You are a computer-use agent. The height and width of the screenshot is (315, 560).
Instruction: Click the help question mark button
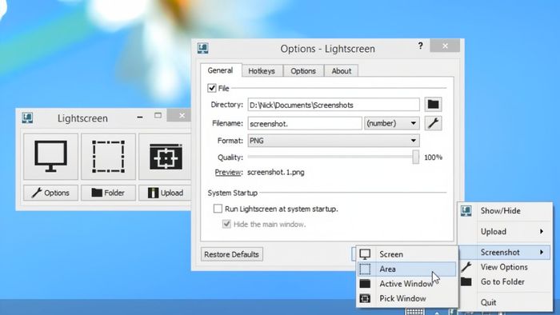[421, 46]
